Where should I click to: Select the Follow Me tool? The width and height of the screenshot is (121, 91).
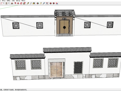[x=15, y=3]
